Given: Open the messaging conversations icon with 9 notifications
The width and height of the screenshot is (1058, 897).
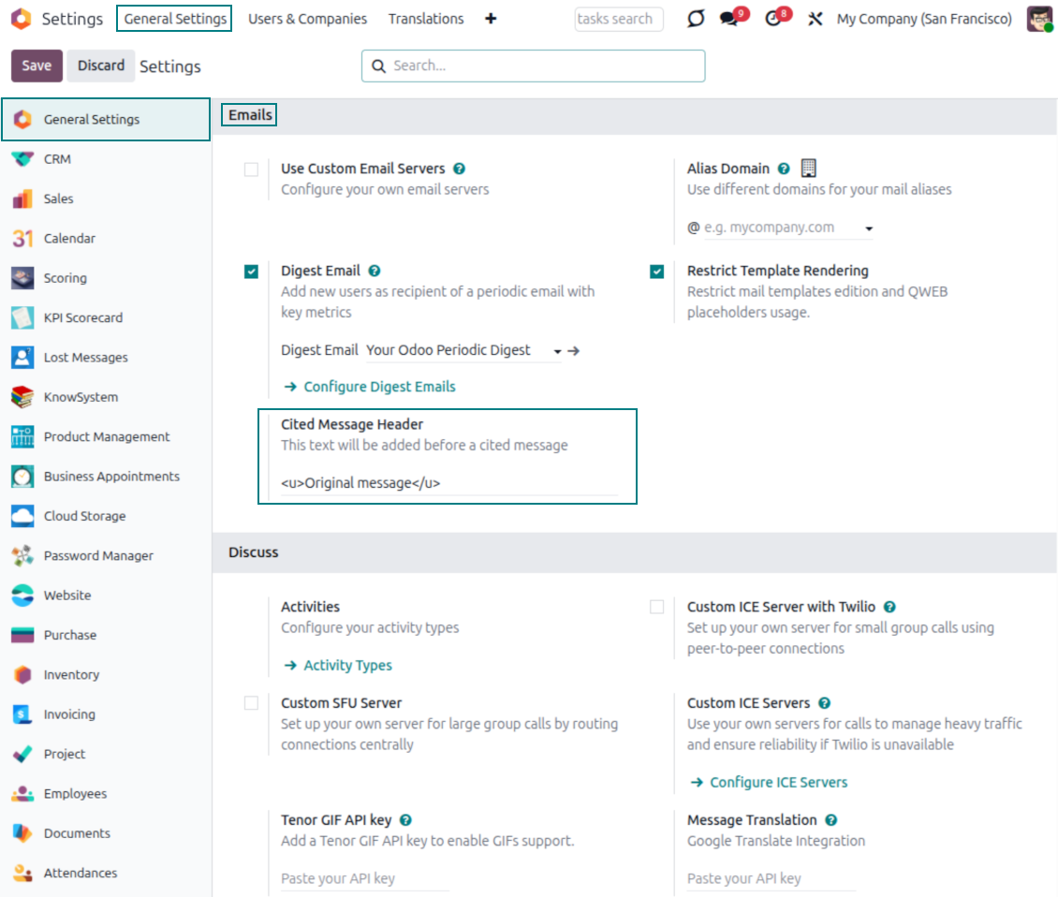Looking at the screenshot, I should pyautogui.click(x=730, y=19).
